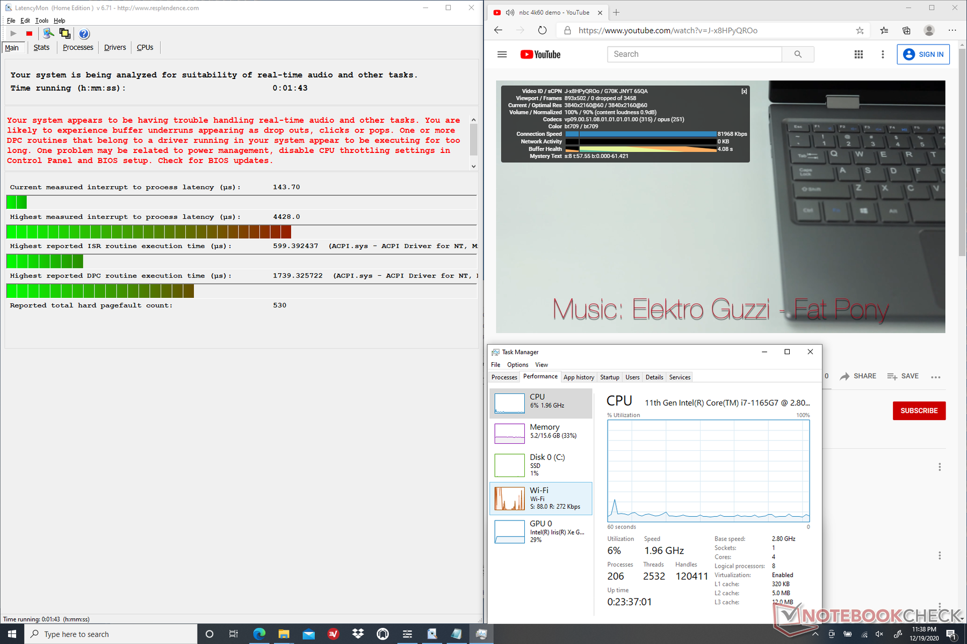
Task: Open the Edge Settings and more menu
Action: 952,31
